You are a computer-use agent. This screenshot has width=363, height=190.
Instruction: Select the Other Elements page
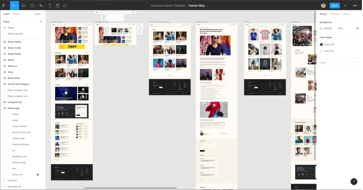point(15,34)
